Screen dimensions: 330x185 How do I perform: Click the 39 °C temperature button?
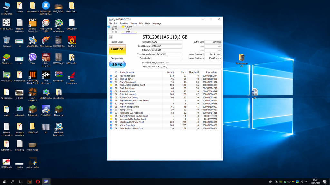[117, 64]
